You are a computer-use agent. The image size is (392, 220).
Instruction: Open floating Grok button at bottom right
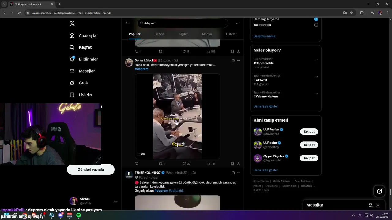point(379,191)
